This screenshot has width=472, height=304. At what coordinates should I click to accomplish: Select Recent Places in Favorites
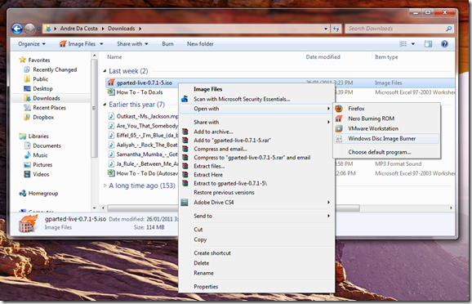click(x=49, y=108)
